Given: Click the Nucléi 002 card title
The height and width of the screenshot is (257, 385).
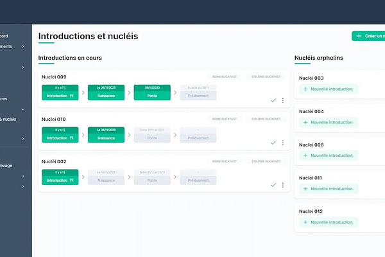Looking at the screenshot, I should click(x=54, y=161).
